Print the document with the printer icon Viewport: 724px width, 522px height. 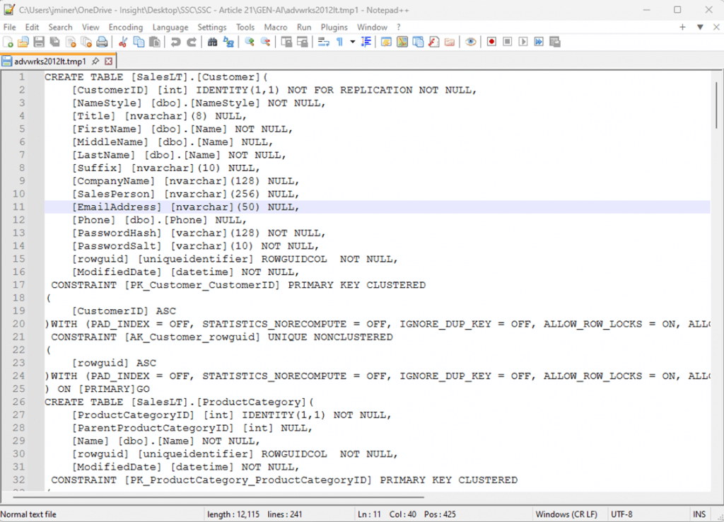(x=102, y=42)
